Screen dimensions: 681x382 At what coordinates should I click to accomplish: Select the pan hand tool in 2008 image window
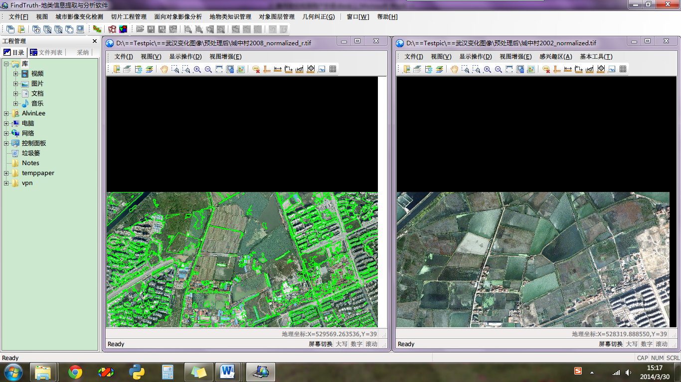[x=165, y=69]
